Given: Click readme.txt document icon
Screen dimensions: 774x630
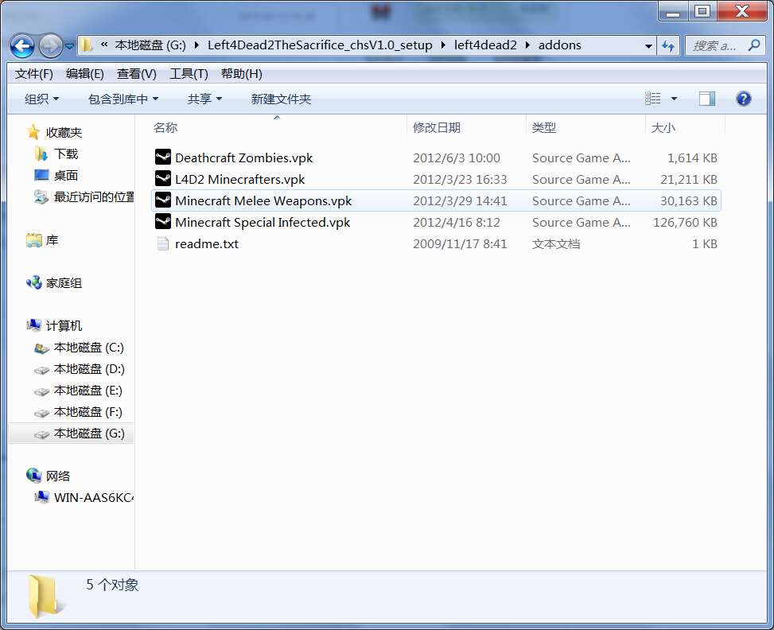Looking at the screenshot, I should tap(163, 243).
